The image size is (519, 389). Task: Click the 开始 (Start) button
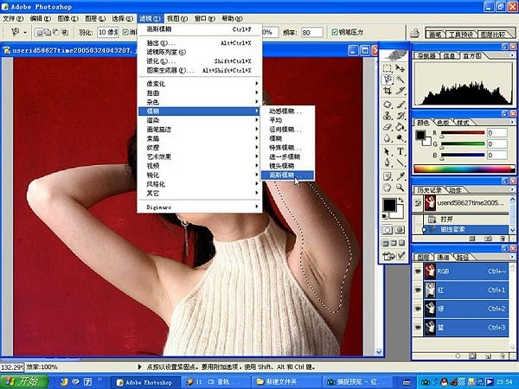point(24,382)
